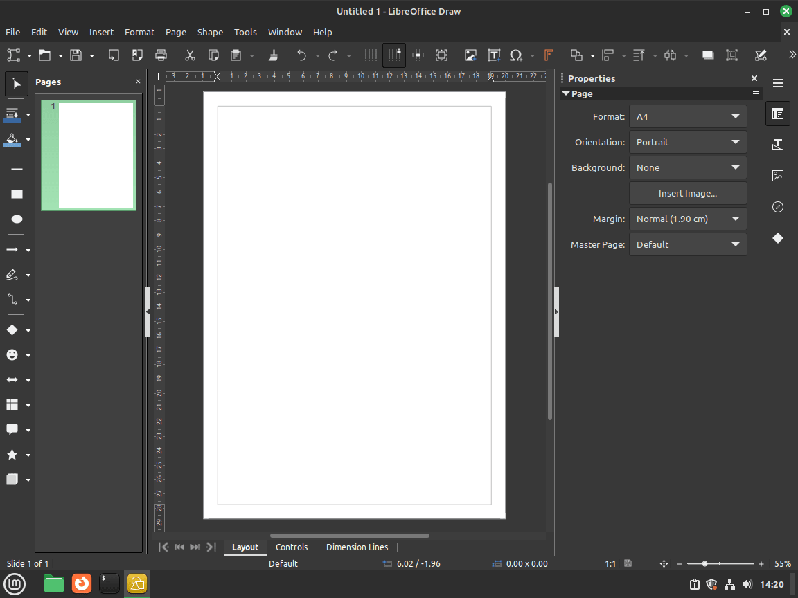This screenshot has width=798, height=598.
Task: Open the Insert Text Box tool
Action: coord(494,55)
